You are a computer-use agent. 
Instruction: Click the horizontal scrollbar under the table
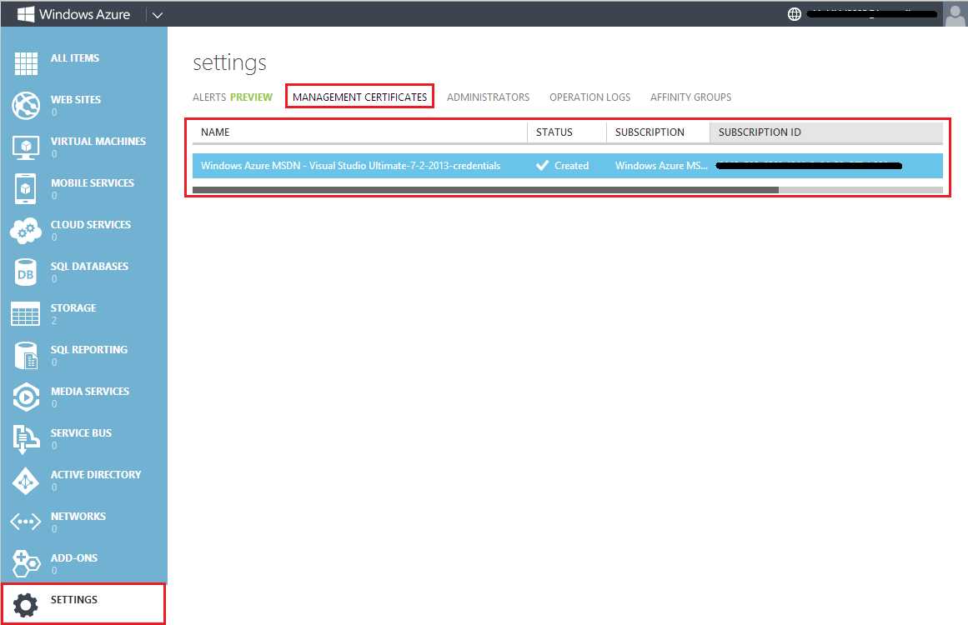(485, 190)
